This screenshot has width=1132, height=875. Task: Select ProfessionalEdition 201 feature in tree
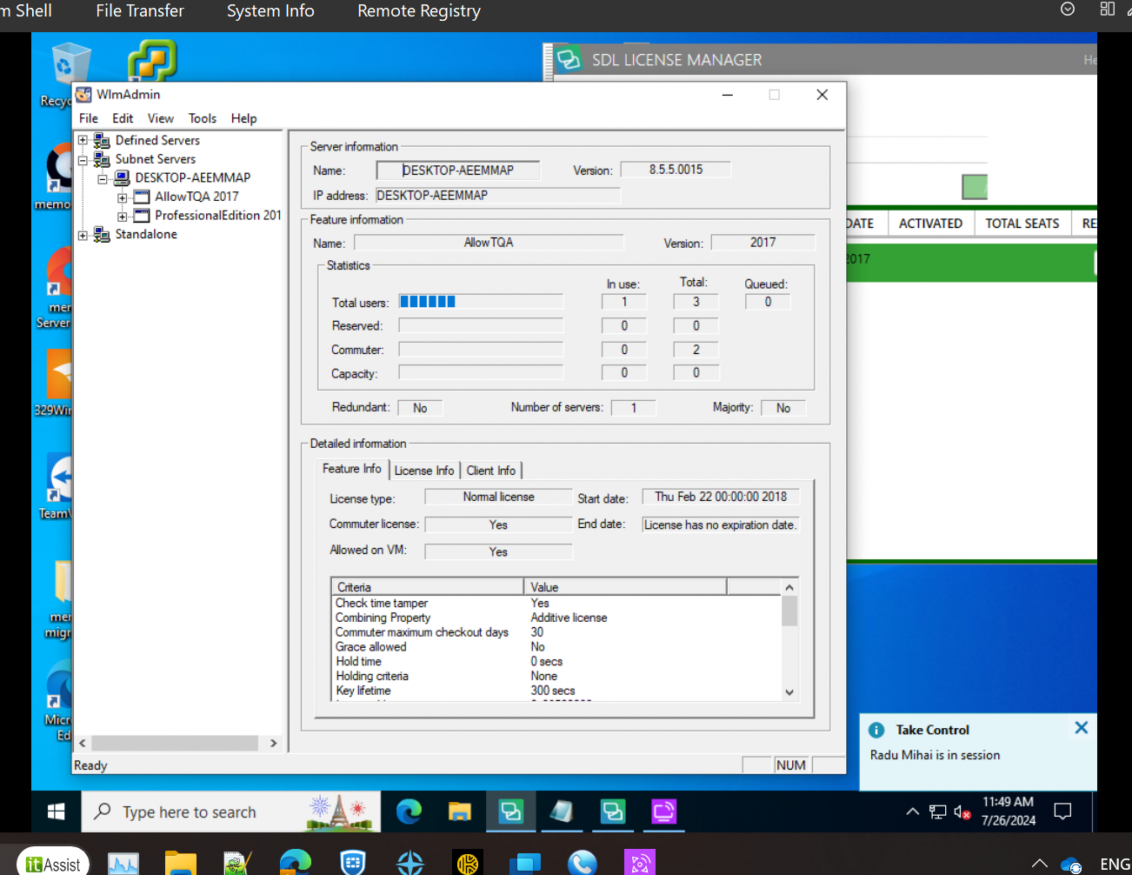[x=218, y=215]
